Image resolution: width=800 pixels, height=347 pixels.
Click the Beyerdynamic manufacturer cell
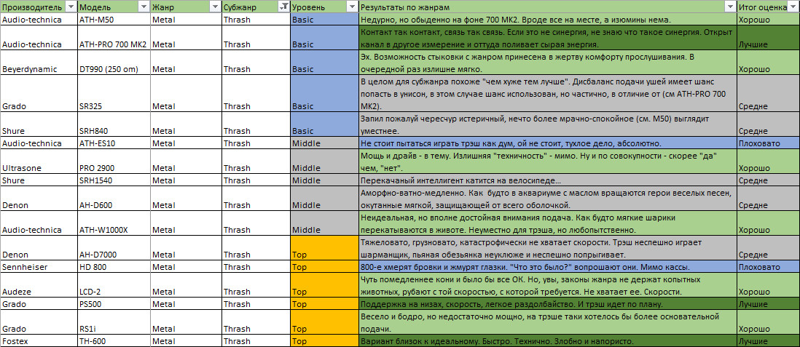click(39, 69)
